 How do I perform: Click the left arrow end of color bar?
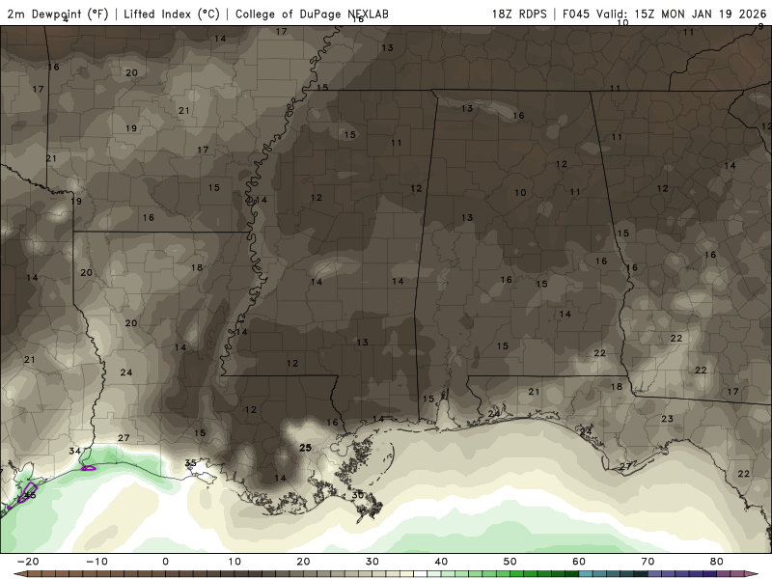pos(20,573)
